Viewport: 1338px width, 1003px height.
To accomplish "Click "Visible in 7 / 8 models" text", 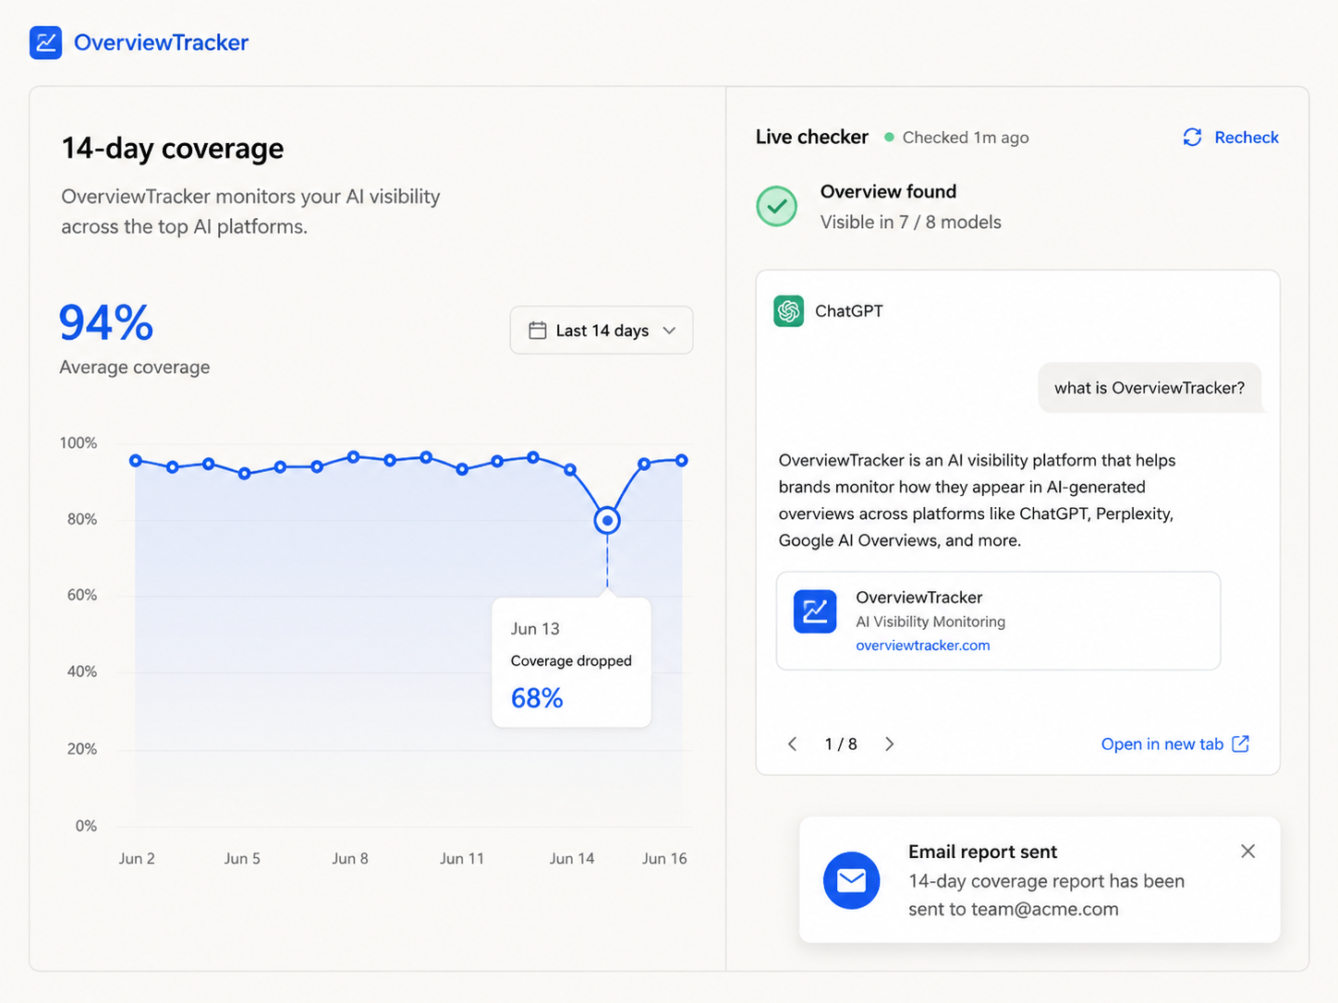I will point(911,223).
